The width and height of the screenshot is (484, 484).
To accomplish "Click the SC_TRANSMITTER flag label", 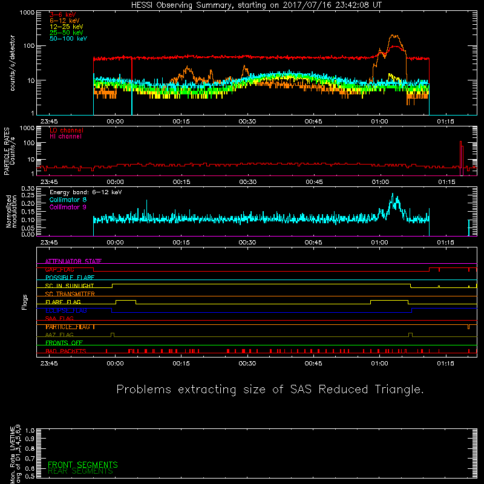I will coord(70,294).
